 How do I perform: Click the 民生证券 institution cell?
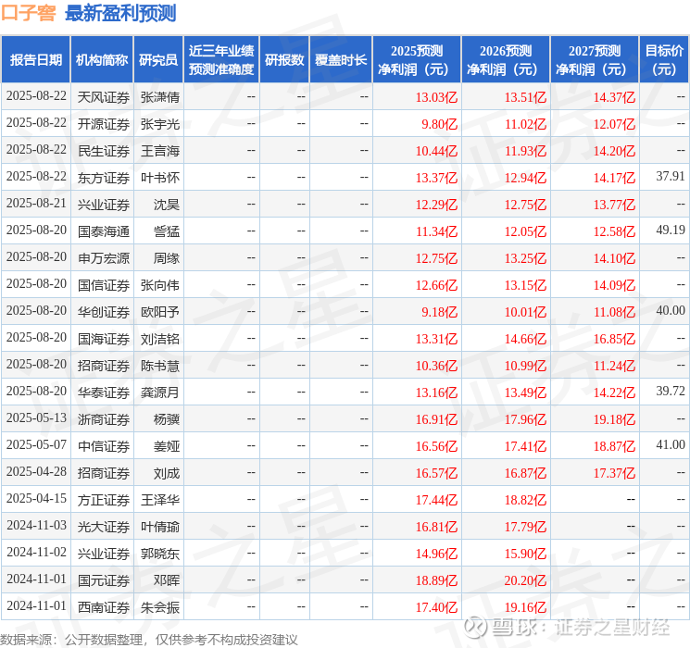[x=104, y=151]
